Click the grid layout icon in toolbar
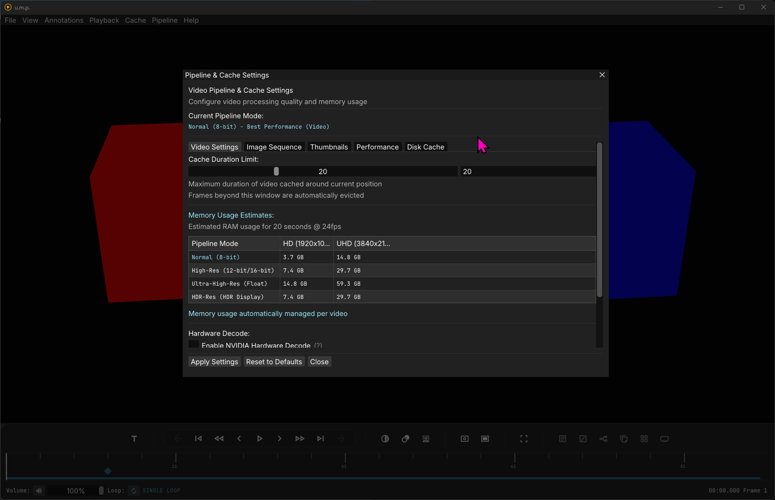The image size is (775, 500). pos(644,439)
